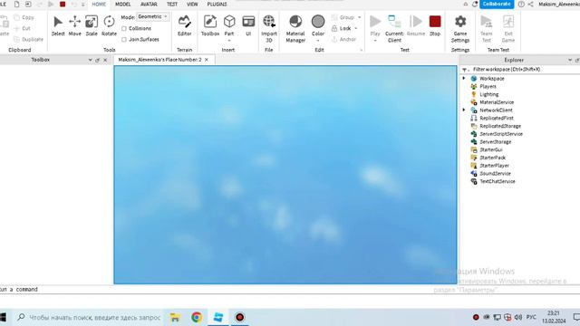The image size is (580, 326).
Task: Switch to the AVATAR ribbon tab
Action: [149, 4]
